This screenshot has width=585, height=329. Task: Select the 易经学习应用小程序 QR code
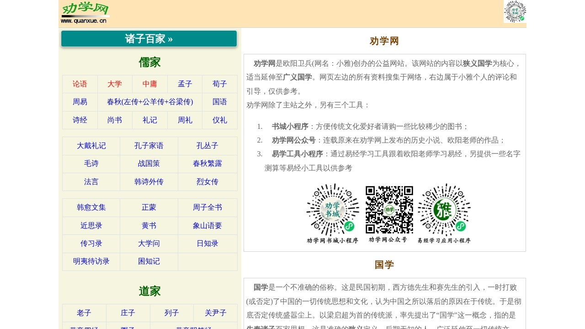pos(444,214)
